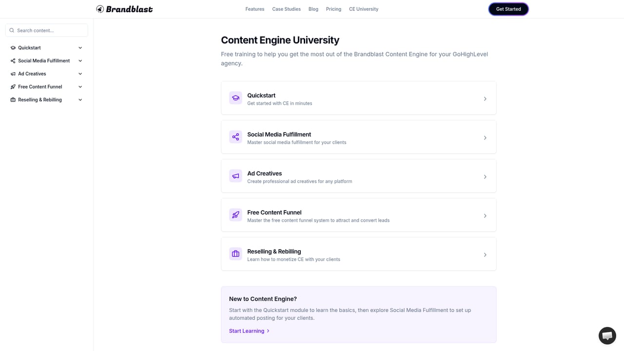The image size is (624, 351).
Task: Click 'Create professional ad creatives for any platform' text
Action: [x=299, y=181]
